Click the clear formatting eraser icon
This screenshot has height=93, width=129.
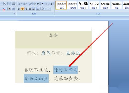coord(5,4)
